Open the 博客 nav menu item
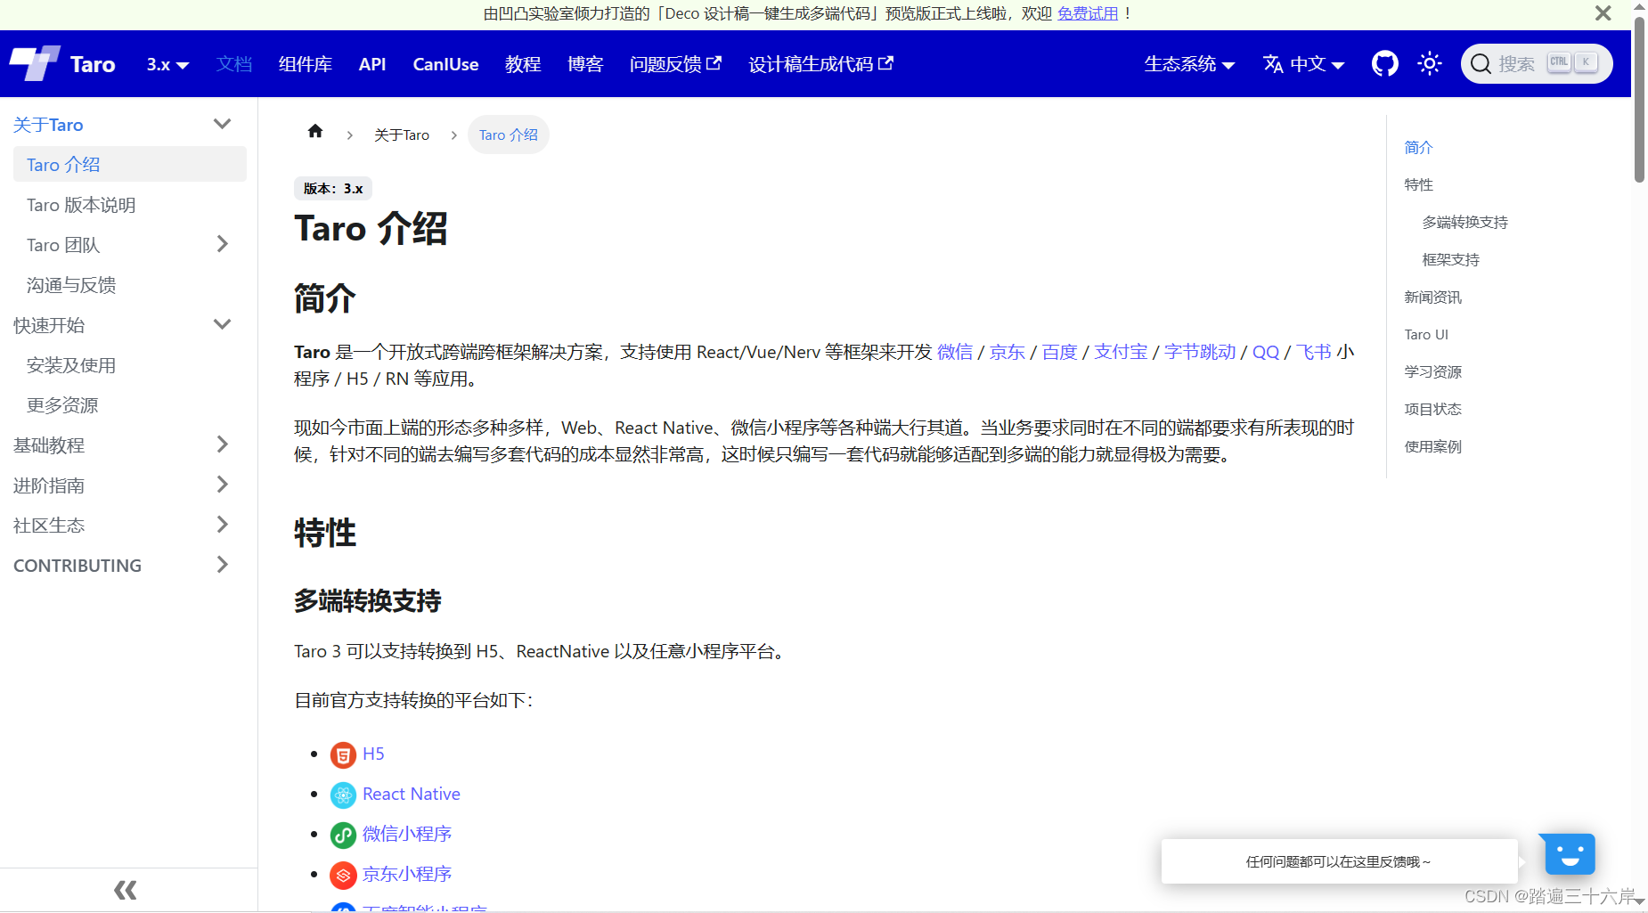Viewport: 1648px width, 913px height. pos(585,64)
